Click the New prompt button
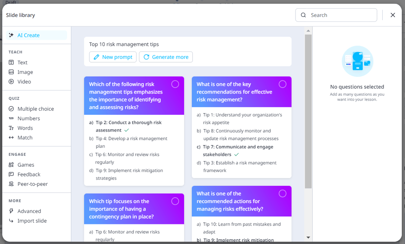Image resolution: width=405 pixels, height=244 pixels. (x=113, y=57)
